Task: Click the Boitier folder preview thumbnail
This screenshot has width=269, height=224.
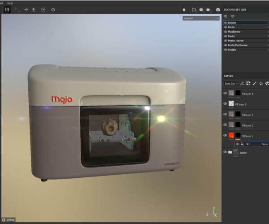Action: pos(236,152)
